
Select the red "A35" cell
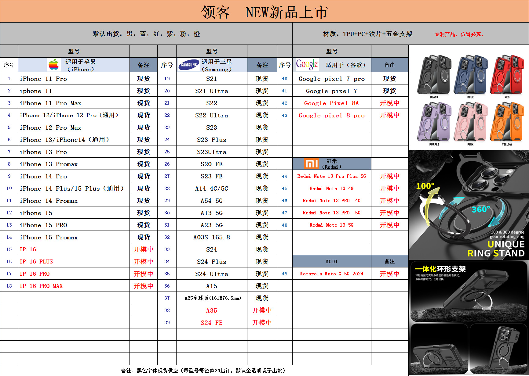click(x=212, y=310)
